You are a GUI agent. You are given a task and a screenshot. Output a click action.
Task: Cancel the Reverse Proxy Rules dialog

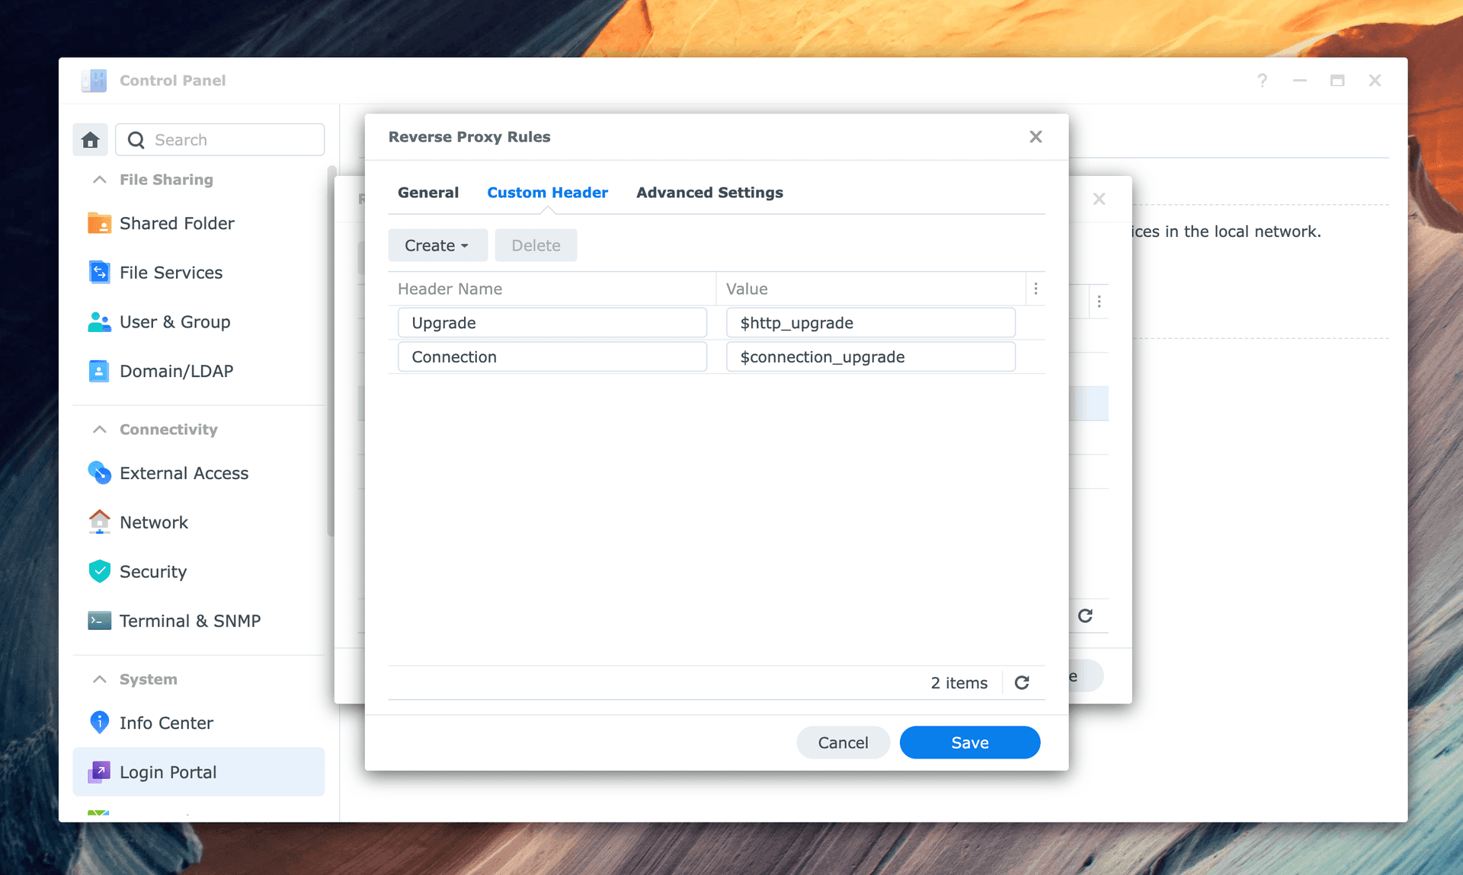click(843, 742)
